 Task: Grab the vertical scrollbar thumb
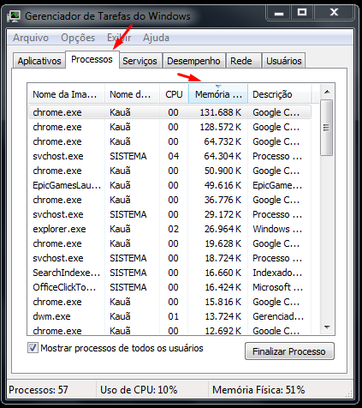click(x=327, y=128)
